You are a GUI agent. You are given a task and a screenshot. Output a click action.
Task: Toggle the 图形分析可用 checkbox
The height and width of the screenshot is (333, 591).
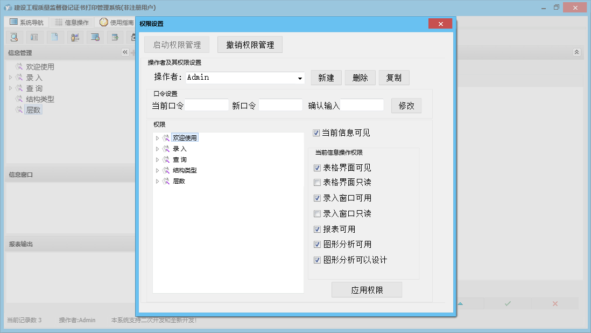pos(318,245)
